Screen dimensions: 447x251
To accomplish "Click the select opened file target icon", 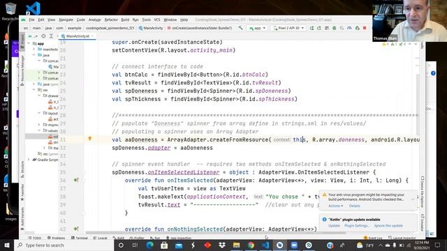I will pos(43,36).
